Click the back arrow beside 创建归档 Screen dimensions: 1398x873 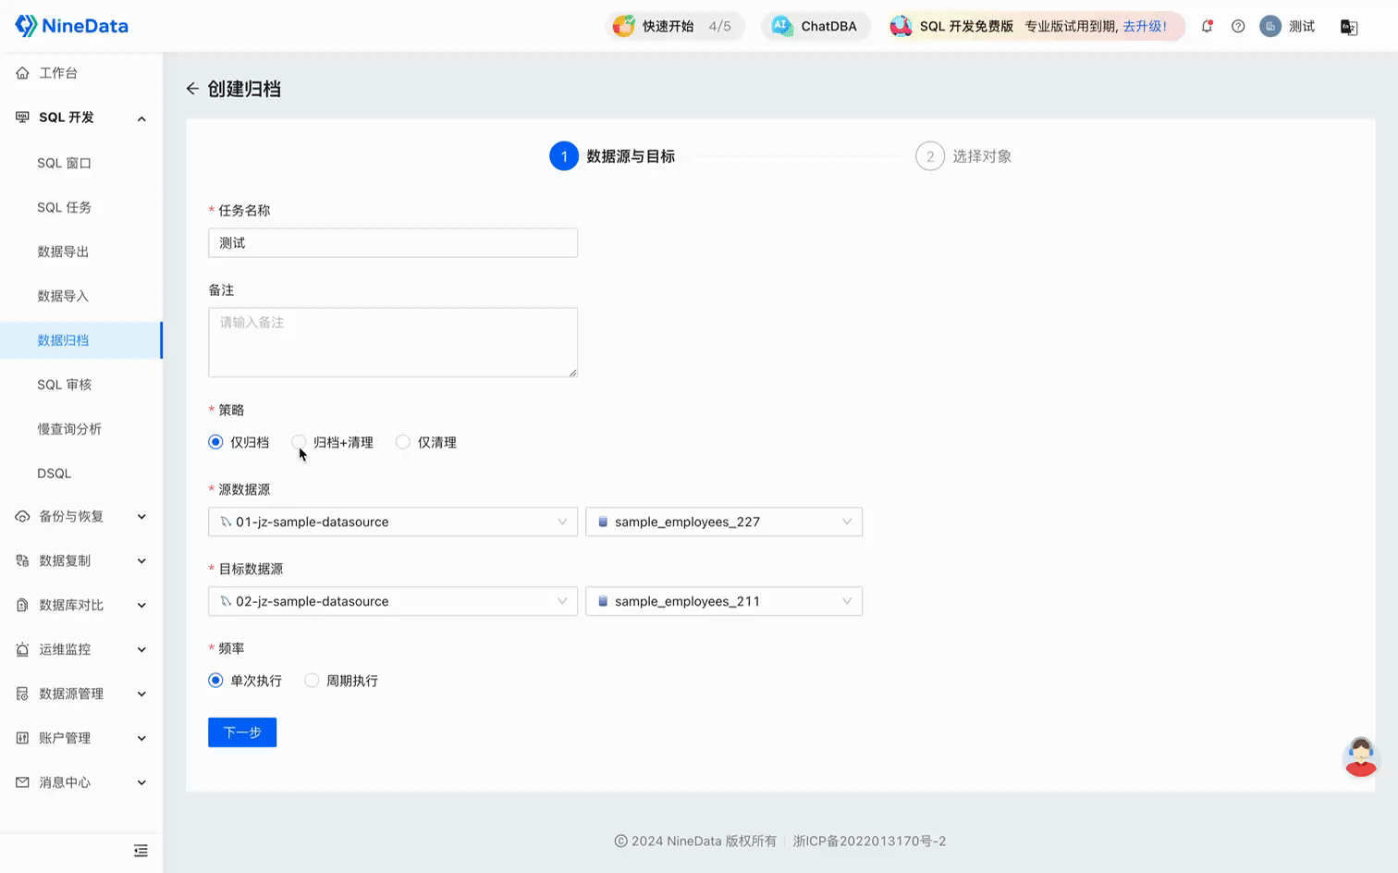tap(192, 89)
